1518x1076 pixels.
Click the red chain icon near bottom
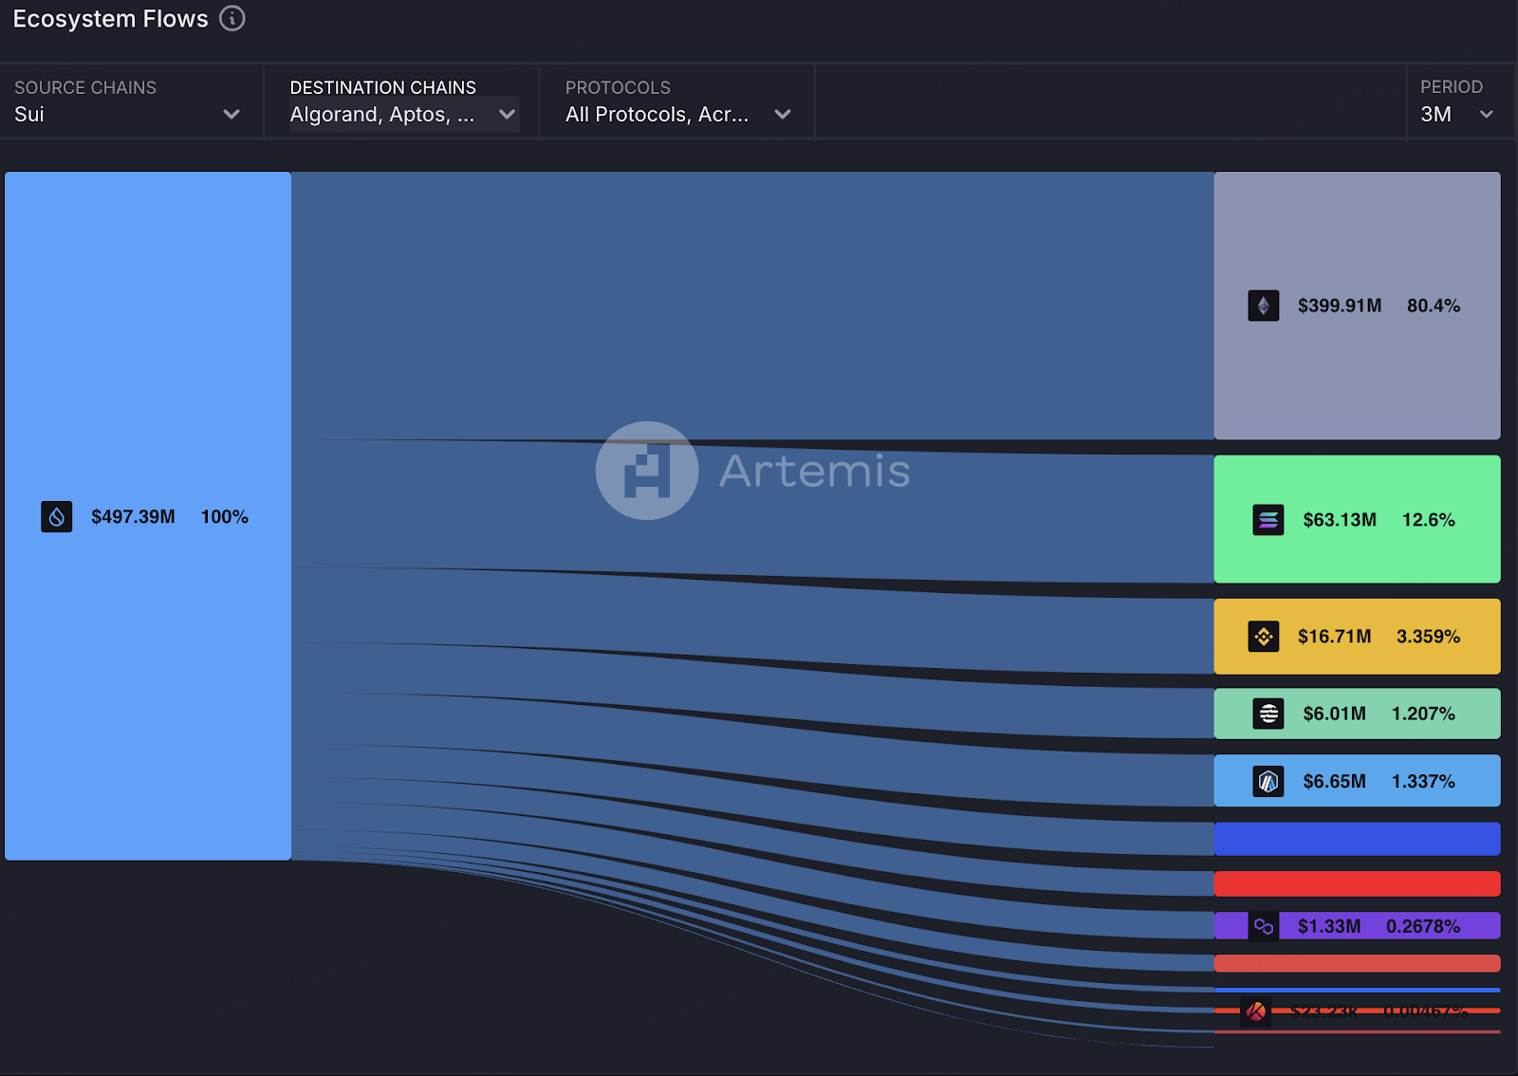pyautogui.click(x=1256, y=1011)
